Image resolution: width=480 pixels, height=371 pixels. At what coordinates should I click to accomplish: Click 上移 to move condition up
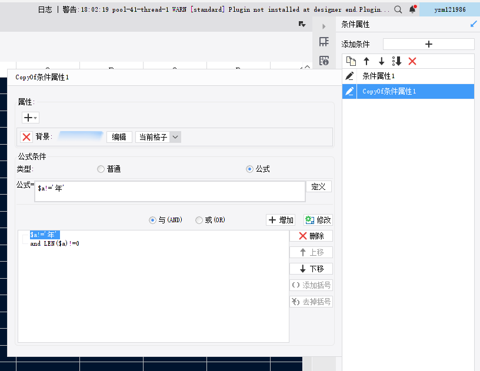click(x=311, y=252)
